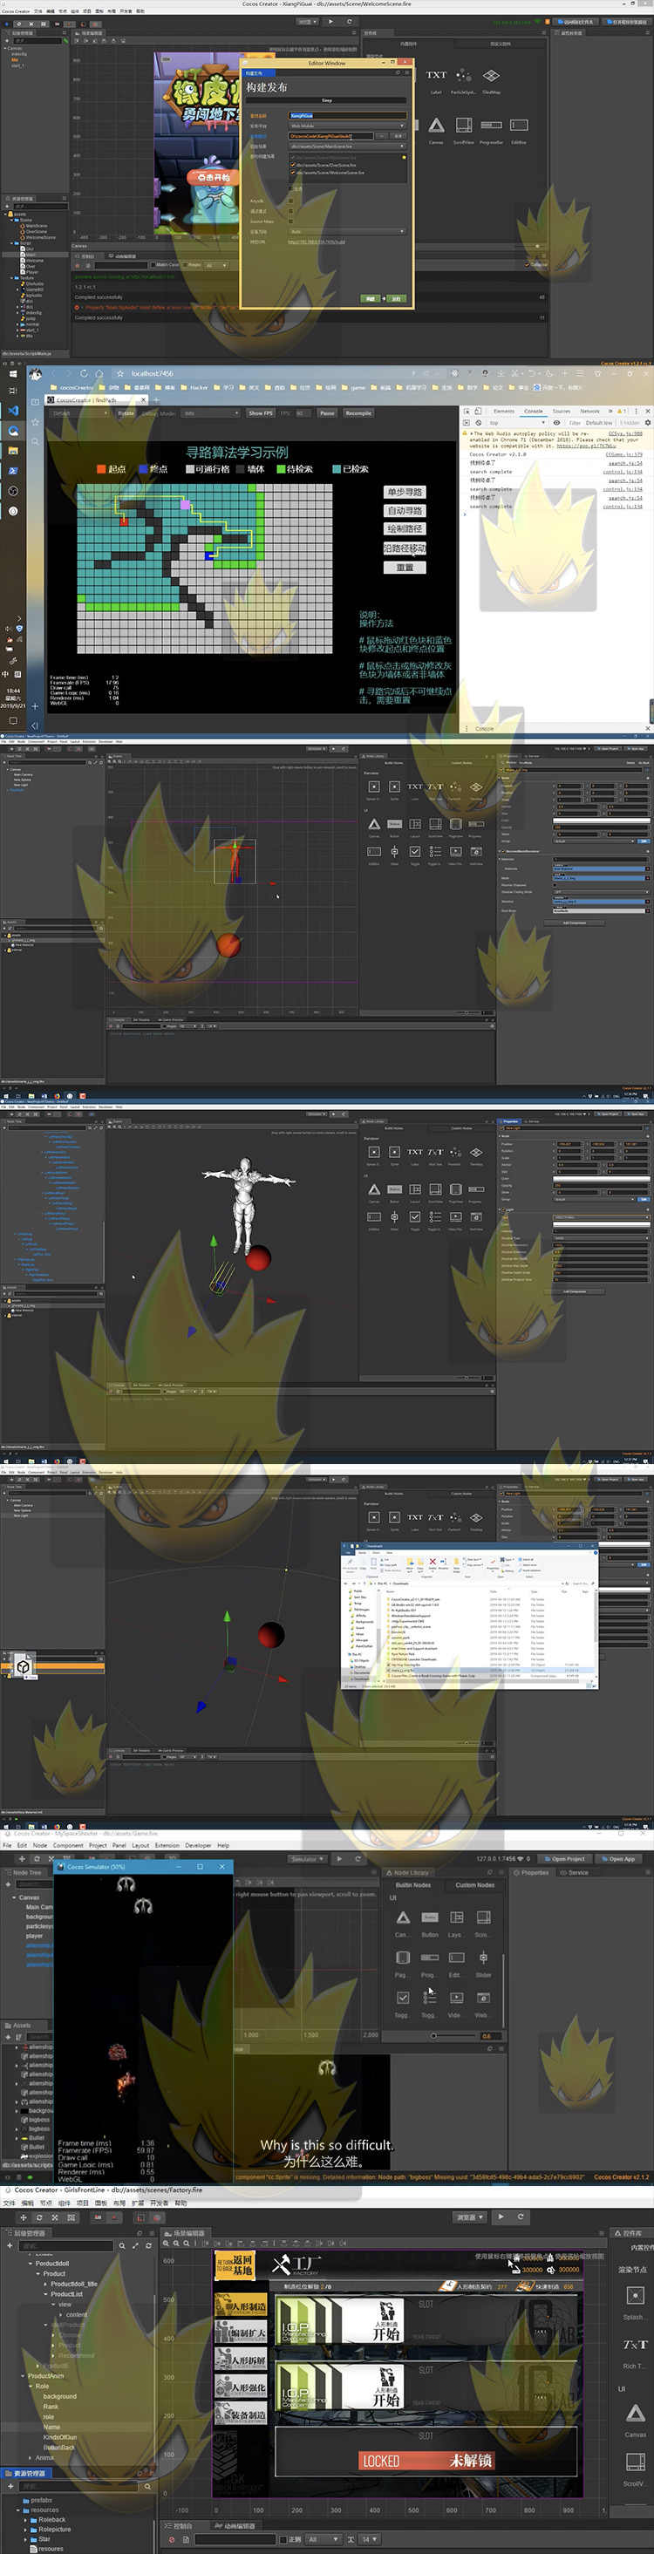654x2554 pixels.
Task: Open the Extension menu in Cocos Creator
Action: point(167,1845)
